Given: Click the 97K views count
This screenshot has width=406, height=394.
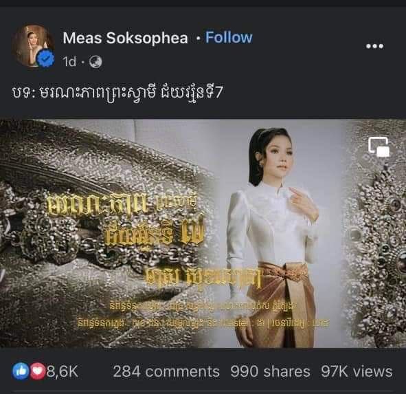Looking at the screenshot, I should 357,371.
